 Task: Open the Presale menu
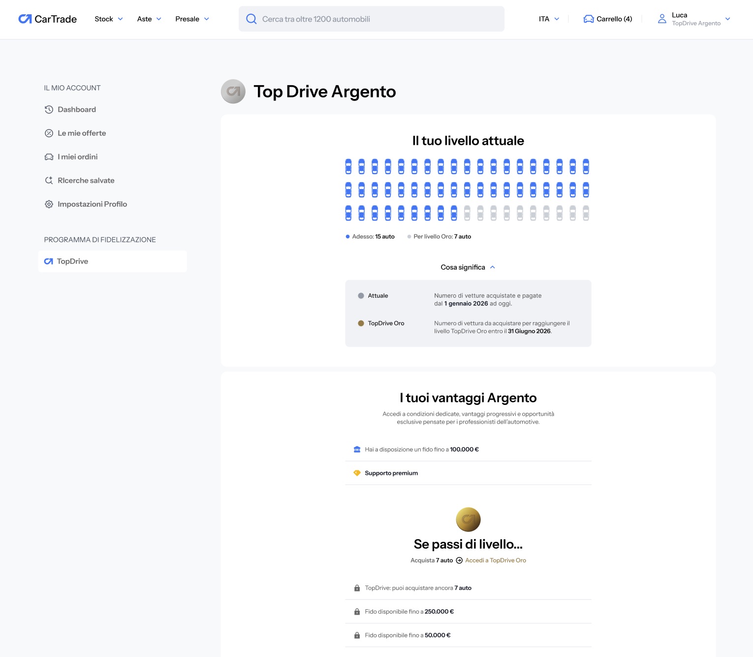tap(192, 19)
